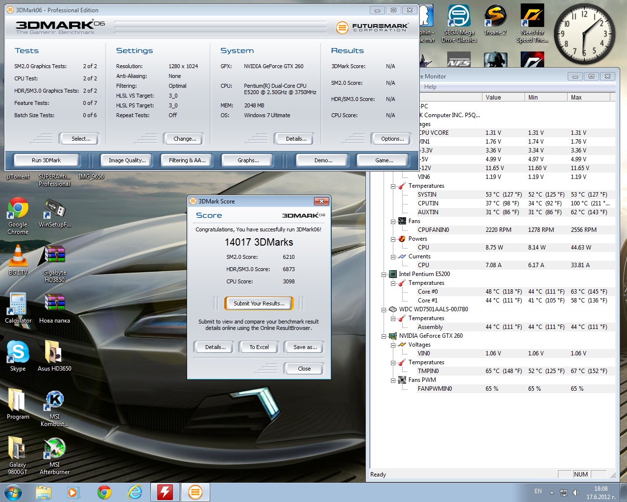
Task: Export results with To Excel button
Action: point(259,347)
